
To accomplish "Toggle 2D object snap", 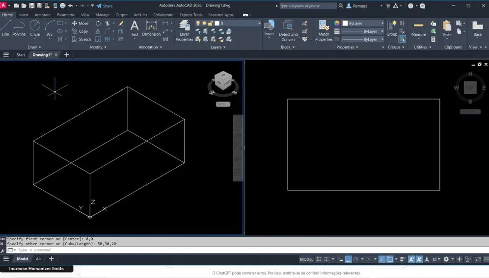I will 390,259.
